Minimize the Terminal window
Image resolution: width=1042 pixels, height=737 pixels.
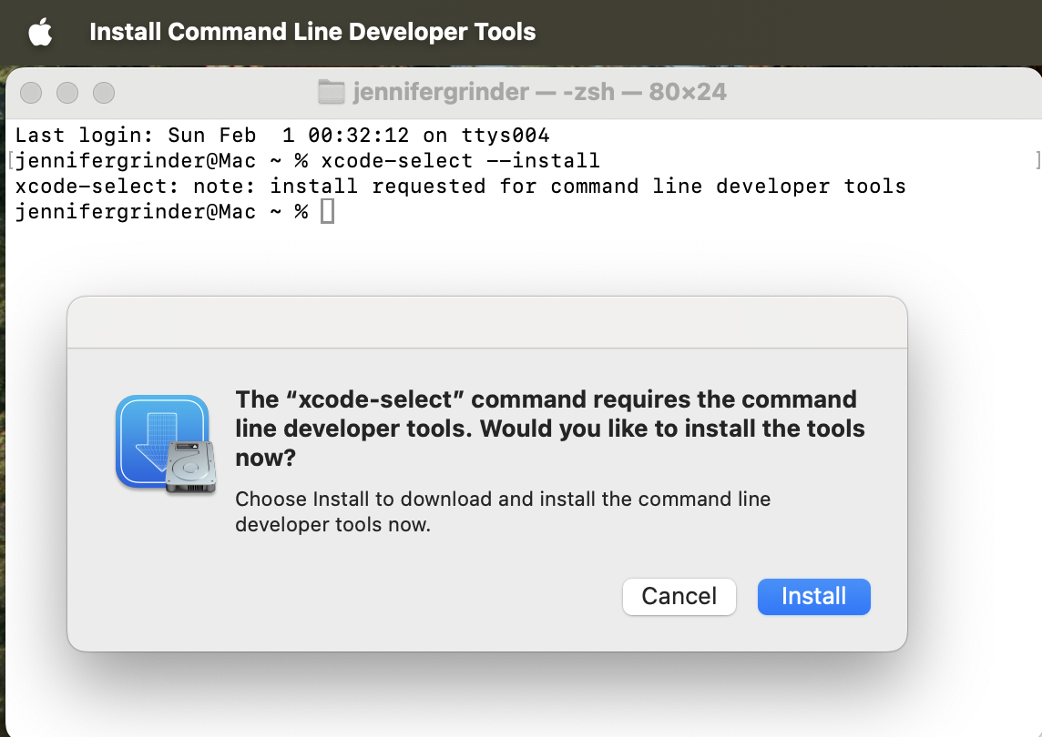[x=67, y=92]
